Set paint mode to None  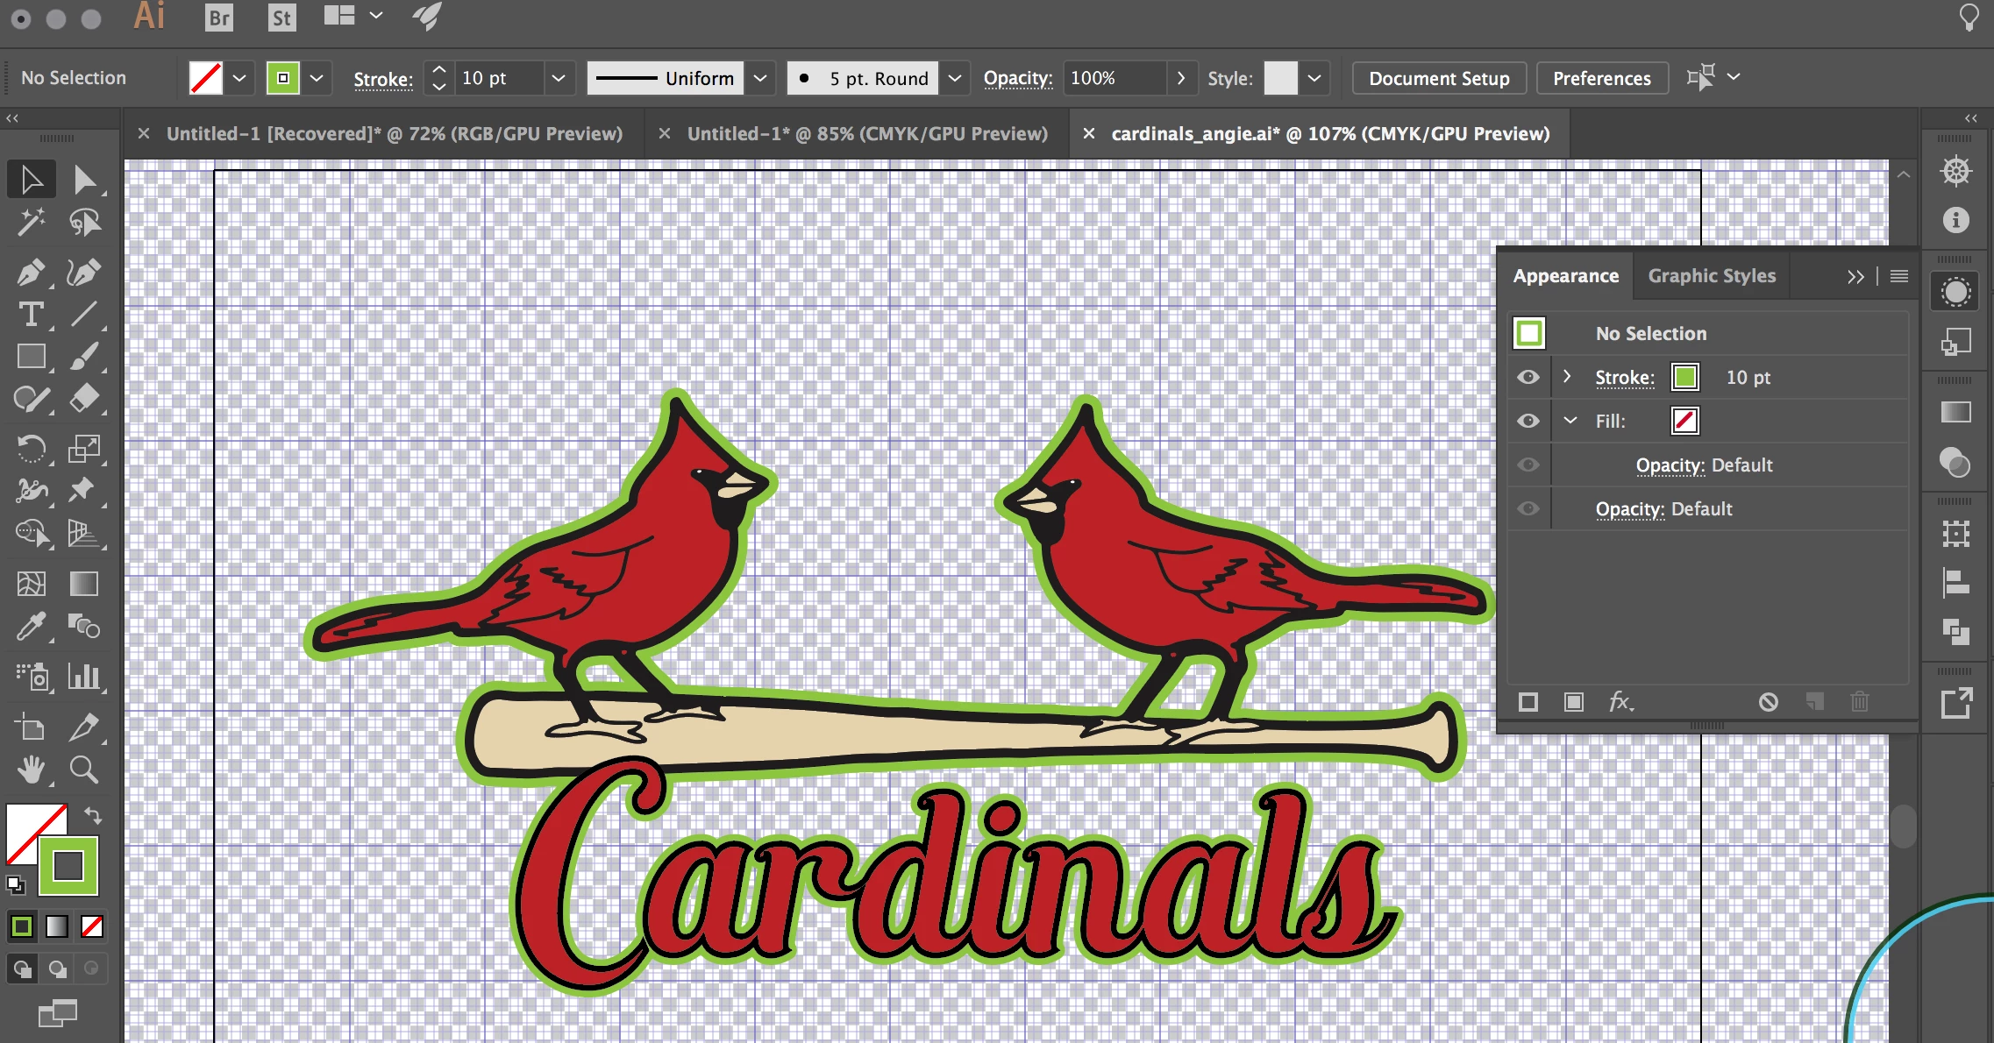(92, 926)
